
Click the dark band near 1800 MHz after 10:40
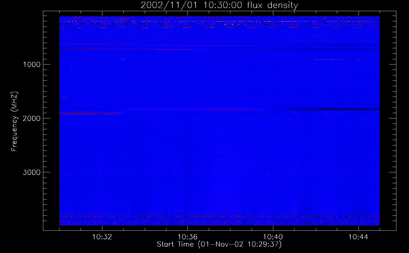329,109
